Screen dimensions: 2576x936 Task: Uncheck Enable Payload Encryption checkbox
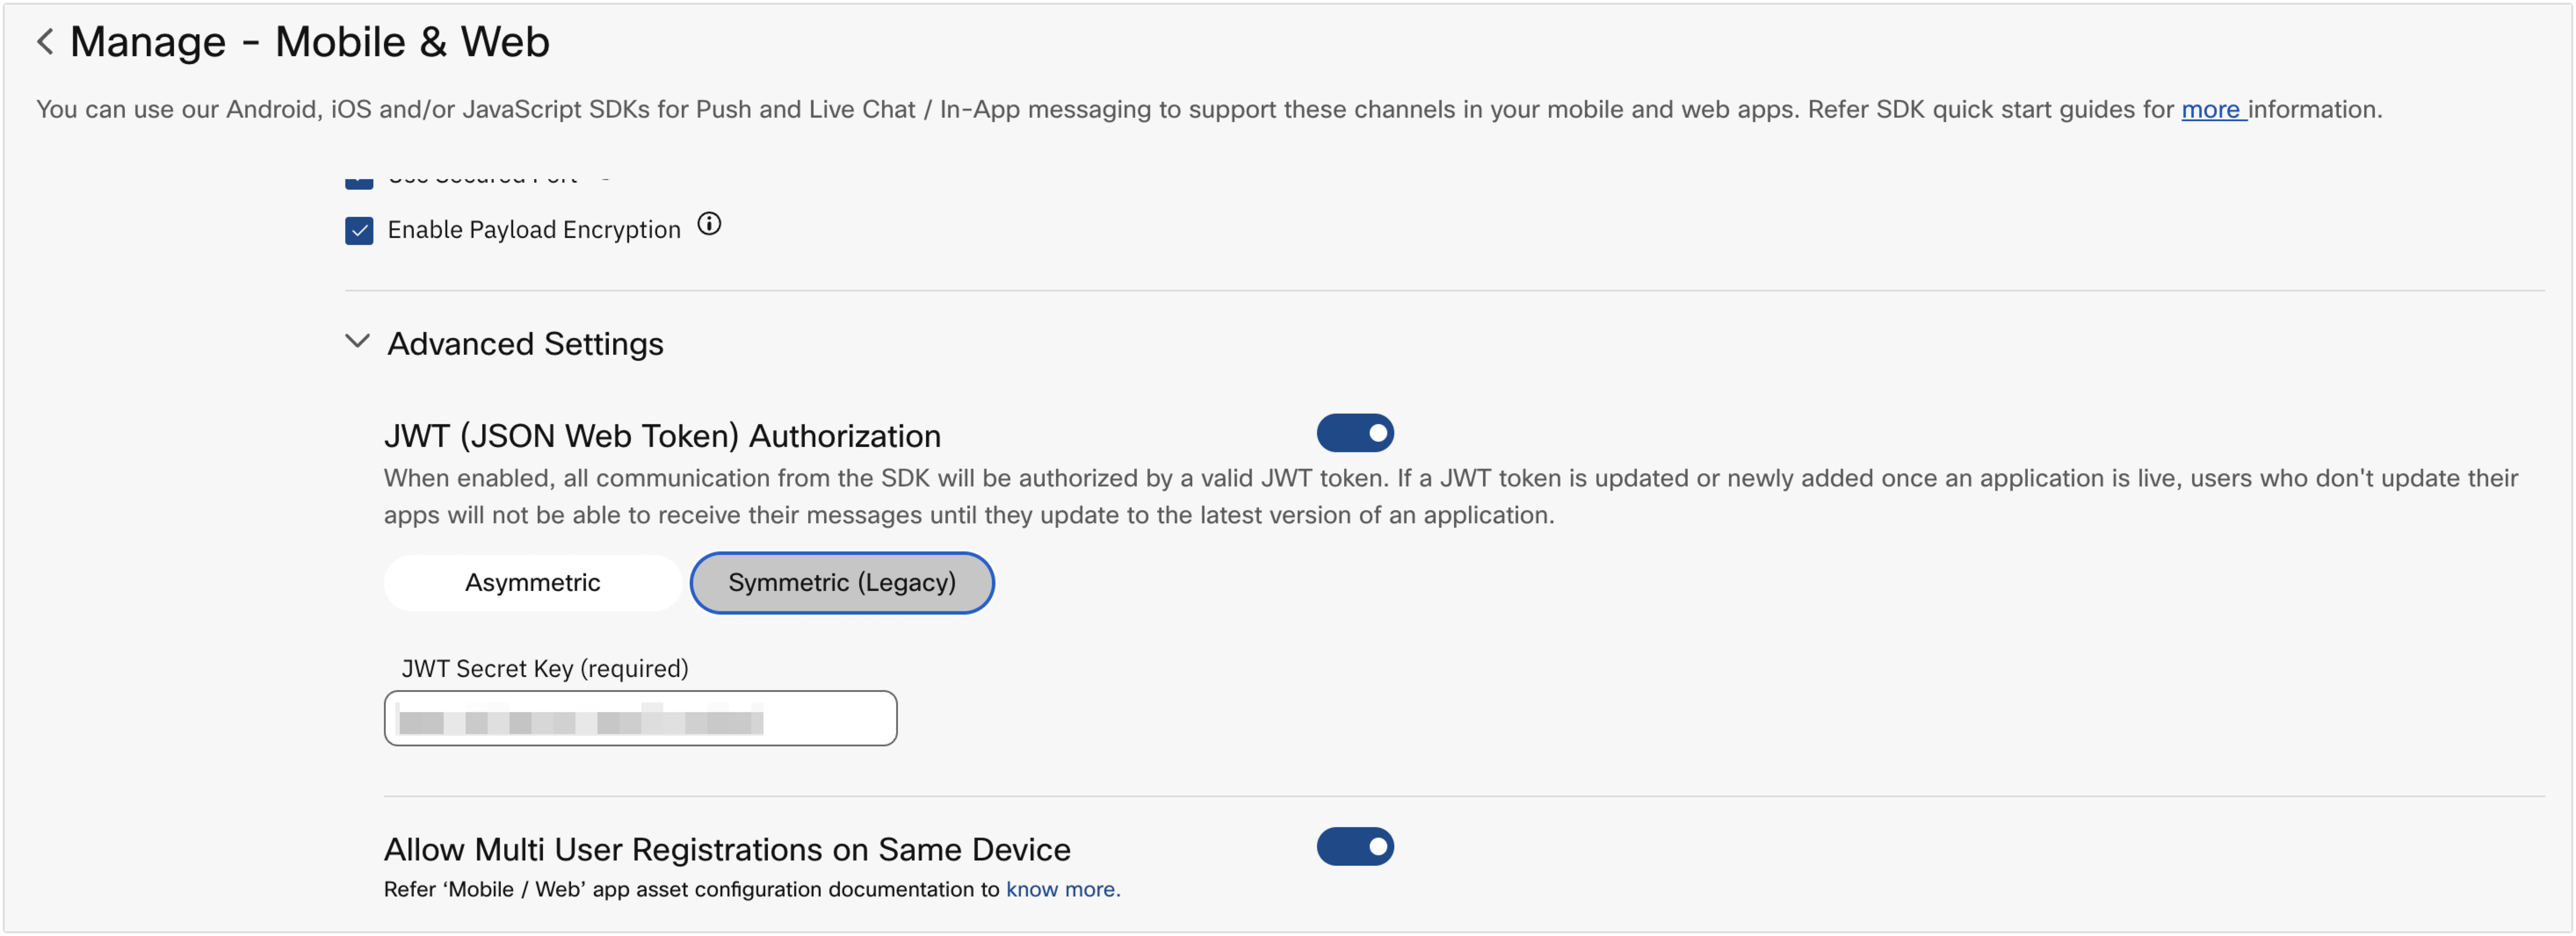[x=359, y=231]
